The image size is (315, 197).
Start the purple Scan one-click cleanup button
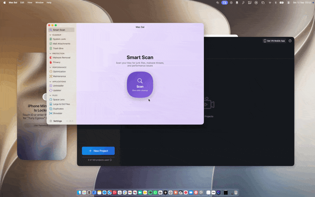pos(140,85)
